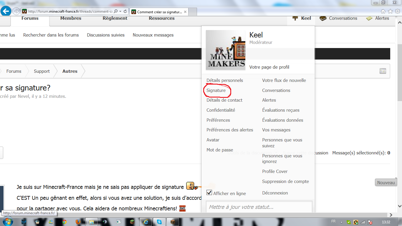Open 'Préférences des alertes' entry
Screen dimensions: 402x226
[x=230, y=130]
